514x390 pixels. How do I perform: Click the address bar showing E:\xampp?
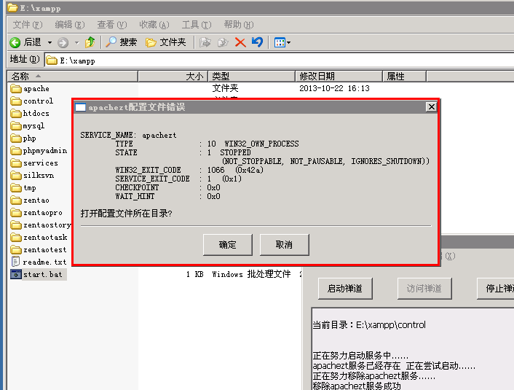[279, 61]
